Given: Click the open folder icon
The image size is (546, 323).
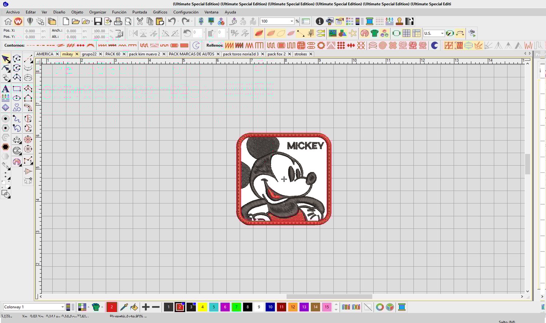Looking at the screenshot, I should [75, 21].
